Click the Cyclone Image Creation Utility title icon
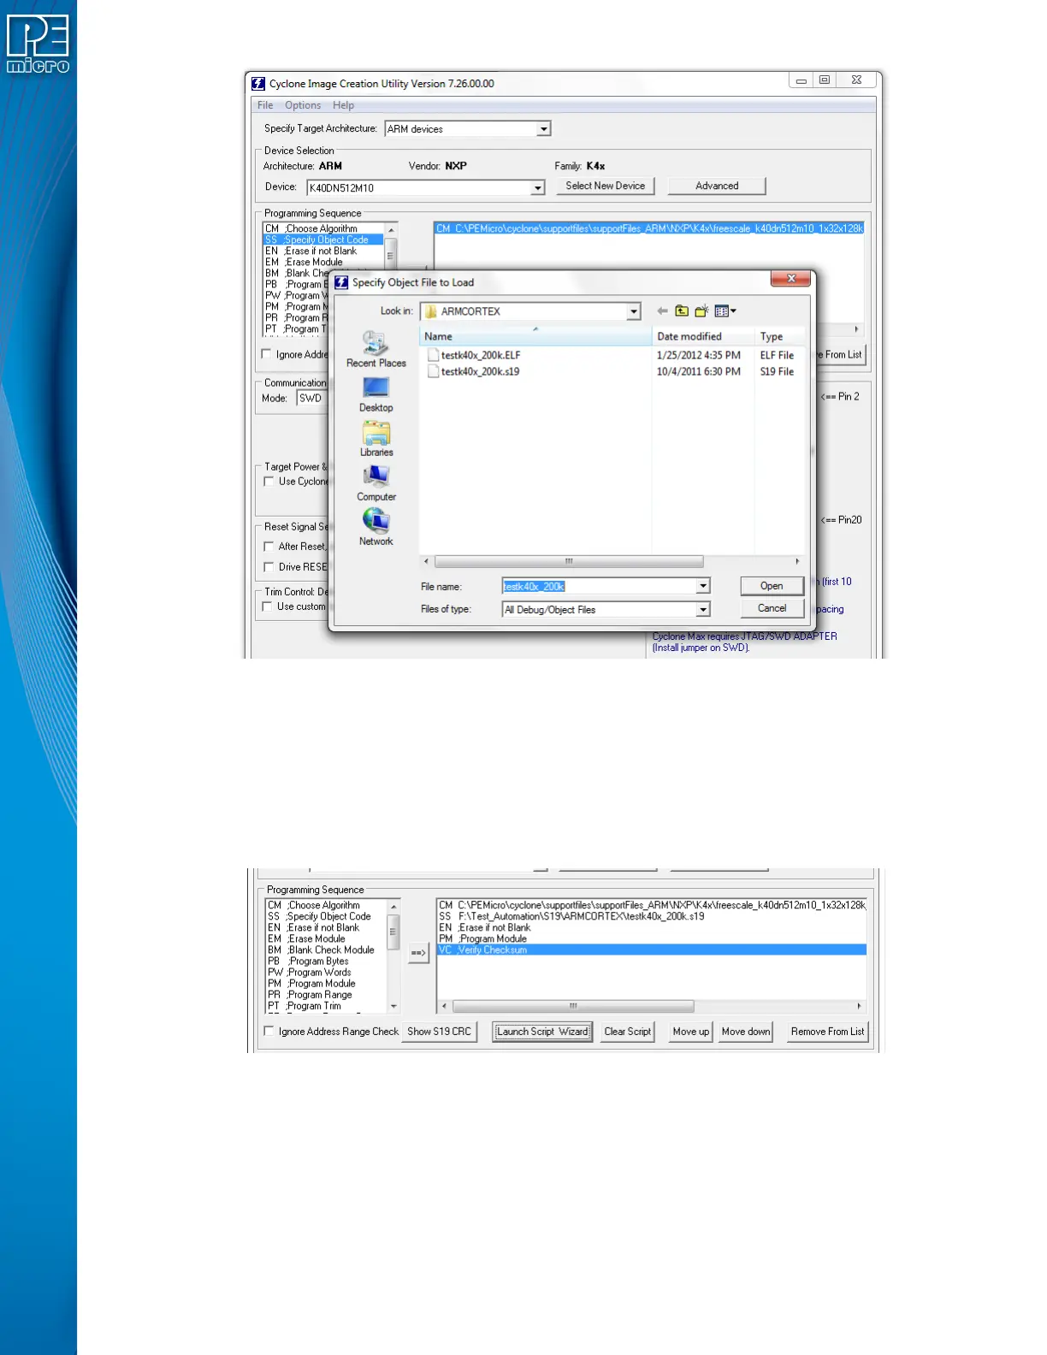The image size is (1047, 1355). [x=258, y=83]
